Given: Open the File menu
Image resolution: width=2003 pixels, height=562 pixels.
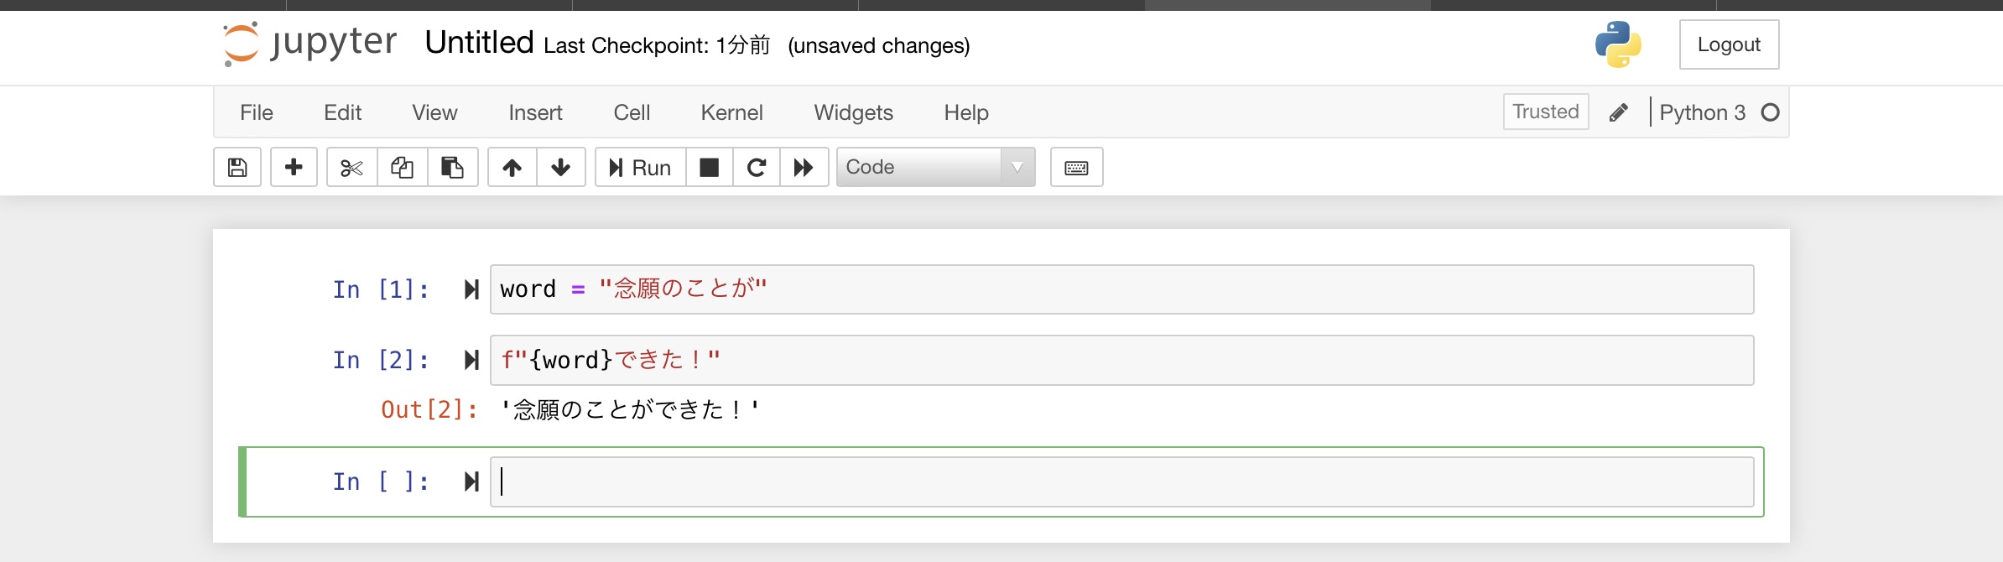Looking at the screenshot, I should click(x=257, y=112).
